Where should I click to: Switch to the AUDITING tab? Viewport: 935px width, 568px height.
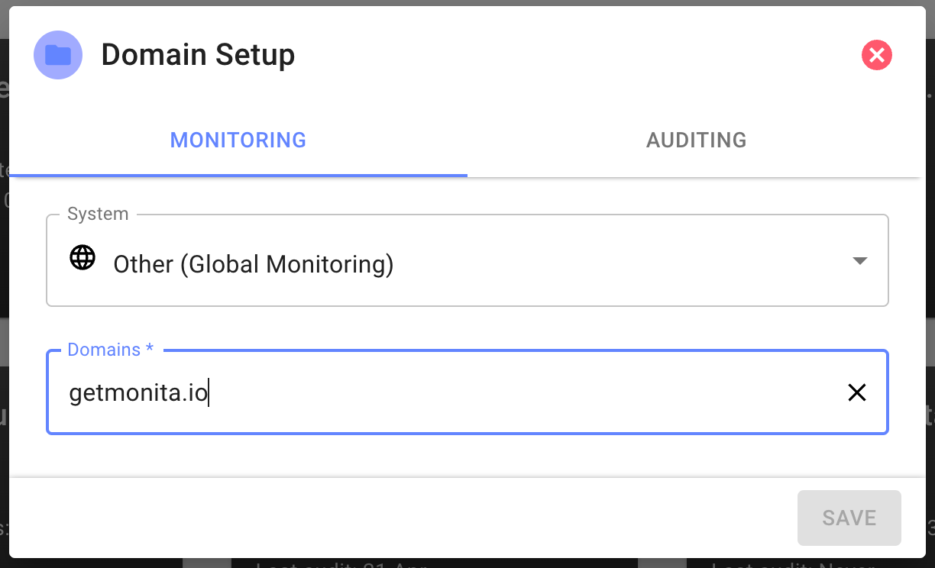pyautogui.click(x=696, y=140)
